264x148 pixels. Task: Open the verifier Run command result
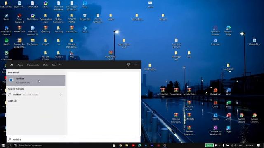coord(36,81)
